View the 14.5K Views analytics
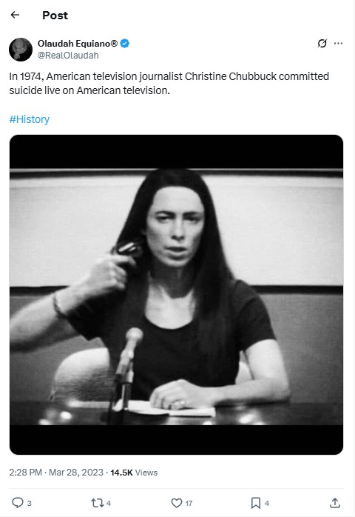 coord(134,472)
